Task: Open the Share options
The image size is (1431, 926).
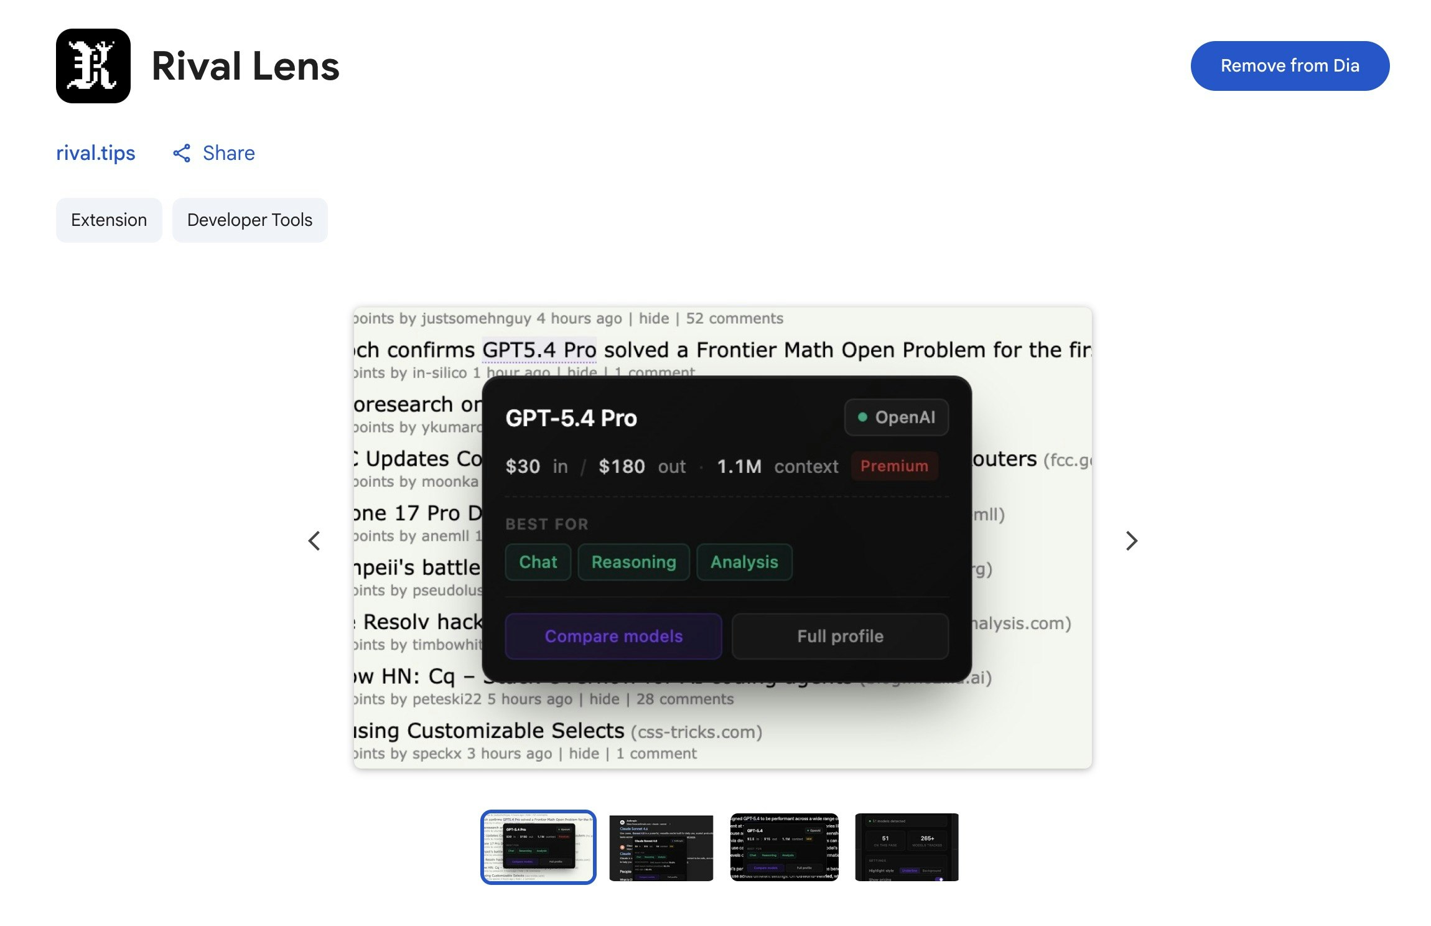Action: point(213,153)
